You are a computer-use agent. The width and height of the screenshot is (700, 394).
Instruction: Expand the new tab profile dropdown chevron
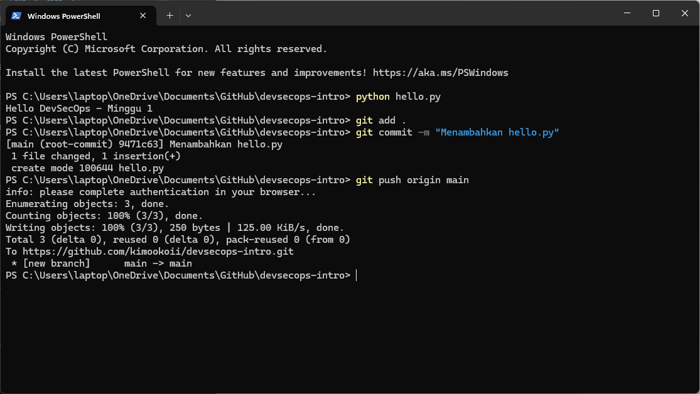188,15
